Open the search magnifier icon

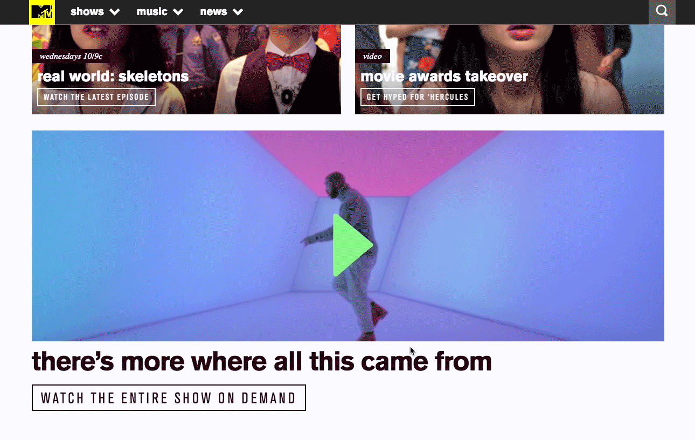(x=662, y=11)
